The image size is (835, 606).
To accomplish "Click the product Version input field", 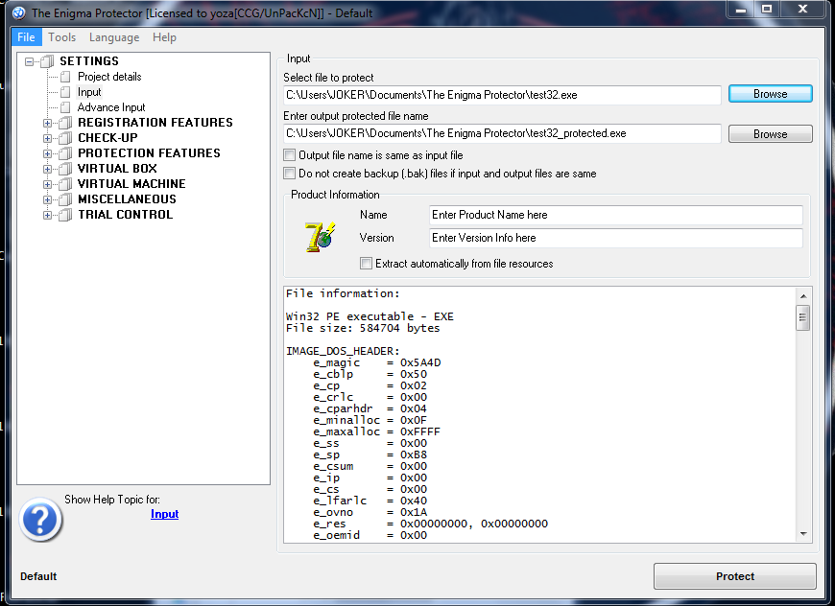I will pos(615,238).
